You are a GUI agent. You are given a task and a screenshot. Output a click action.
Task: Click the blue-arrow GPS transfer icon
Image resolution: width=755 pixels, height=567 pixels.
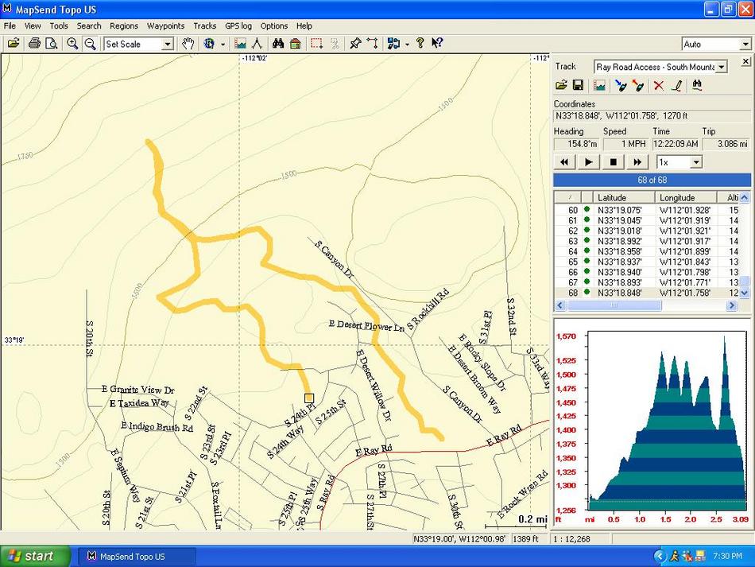point(621,85)
